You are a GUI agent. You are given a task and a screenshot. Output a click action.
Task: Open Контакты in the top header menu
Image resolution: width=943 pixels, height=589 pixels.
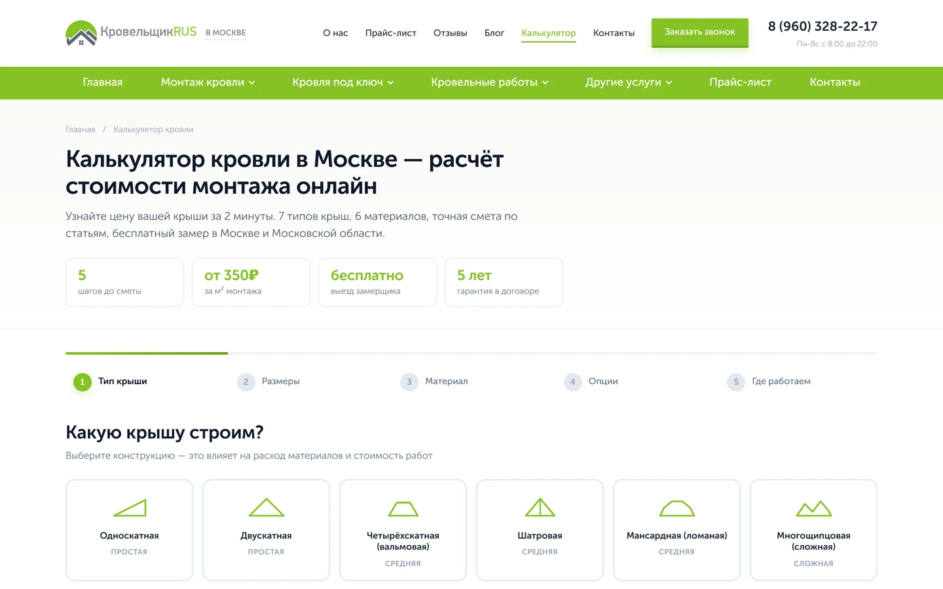click(x=614, y=33)
